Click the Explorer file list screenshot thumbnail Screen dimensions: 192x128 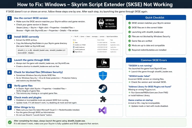[x=95, y=45]
